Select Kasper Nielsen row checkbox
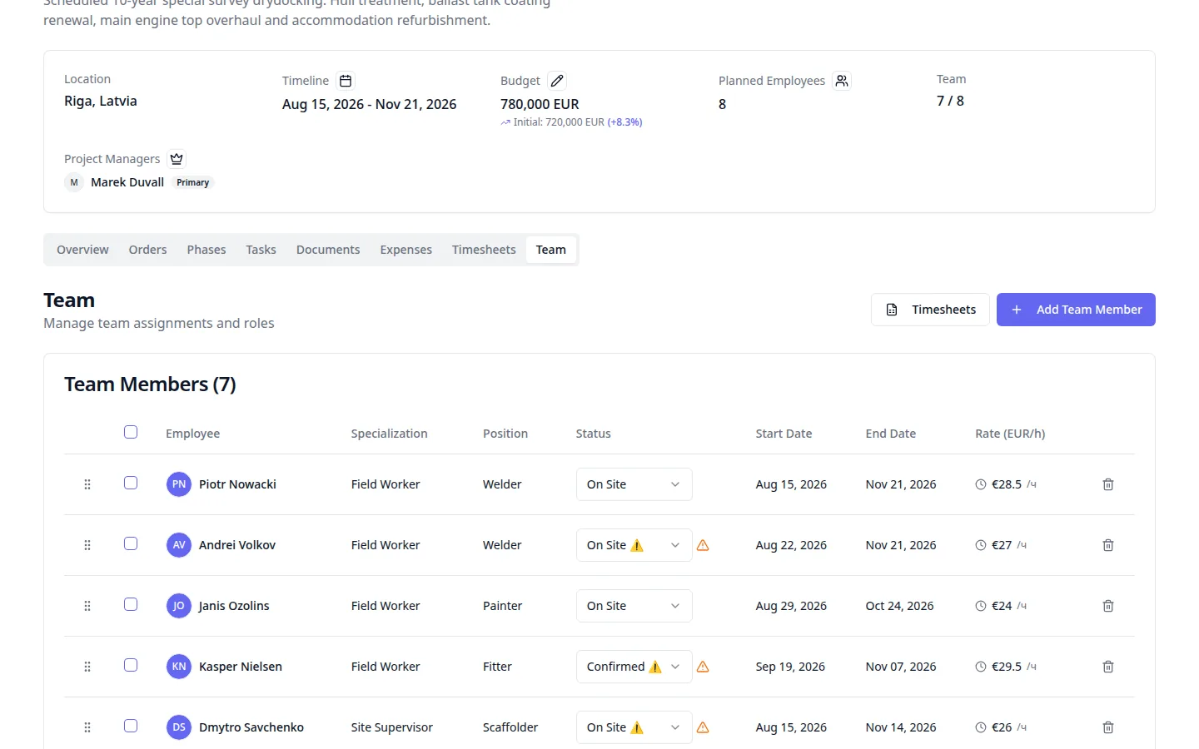This screenshot has width=1199, height=749. pyautogui.click(x=131, y=665)
